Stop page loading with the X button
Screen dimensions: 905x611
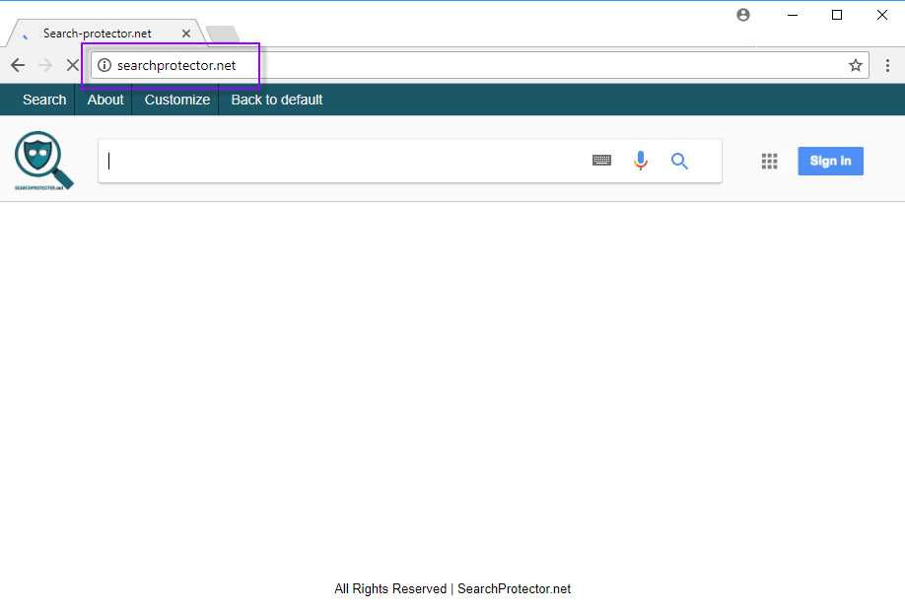click(x=73, y=65)
